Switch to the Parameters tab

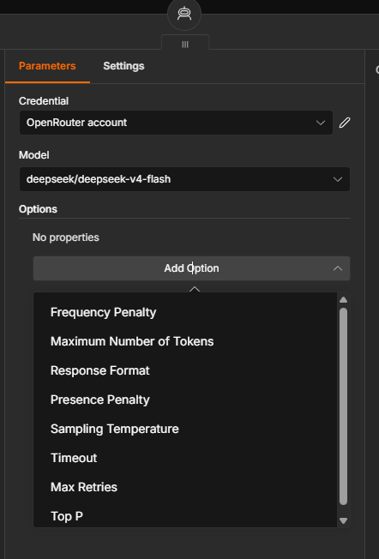coord(47,66)
